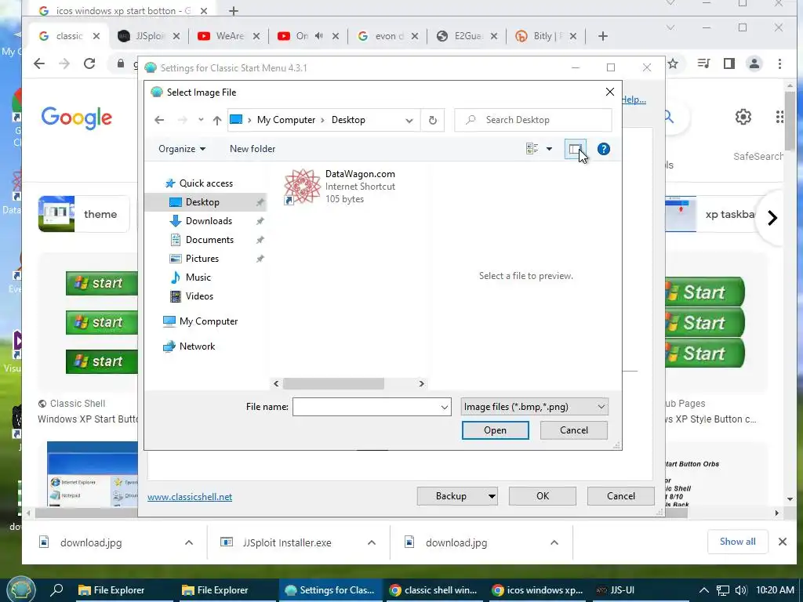Open the Image files type filter dropdown

pyautogui.click(x=534, y=407)
